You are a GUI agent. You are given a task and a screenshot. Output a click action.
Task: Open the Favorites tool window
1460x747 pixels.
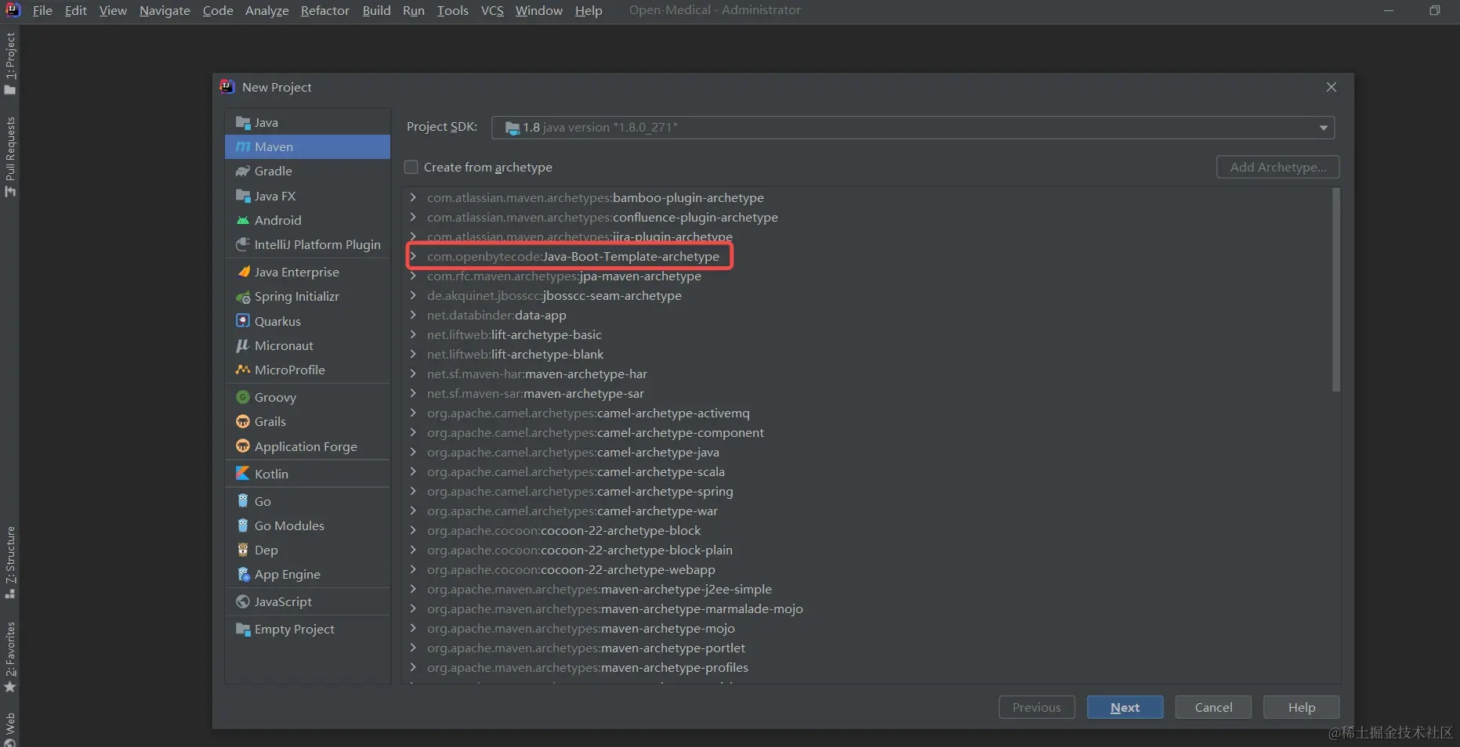pos(10,657)
